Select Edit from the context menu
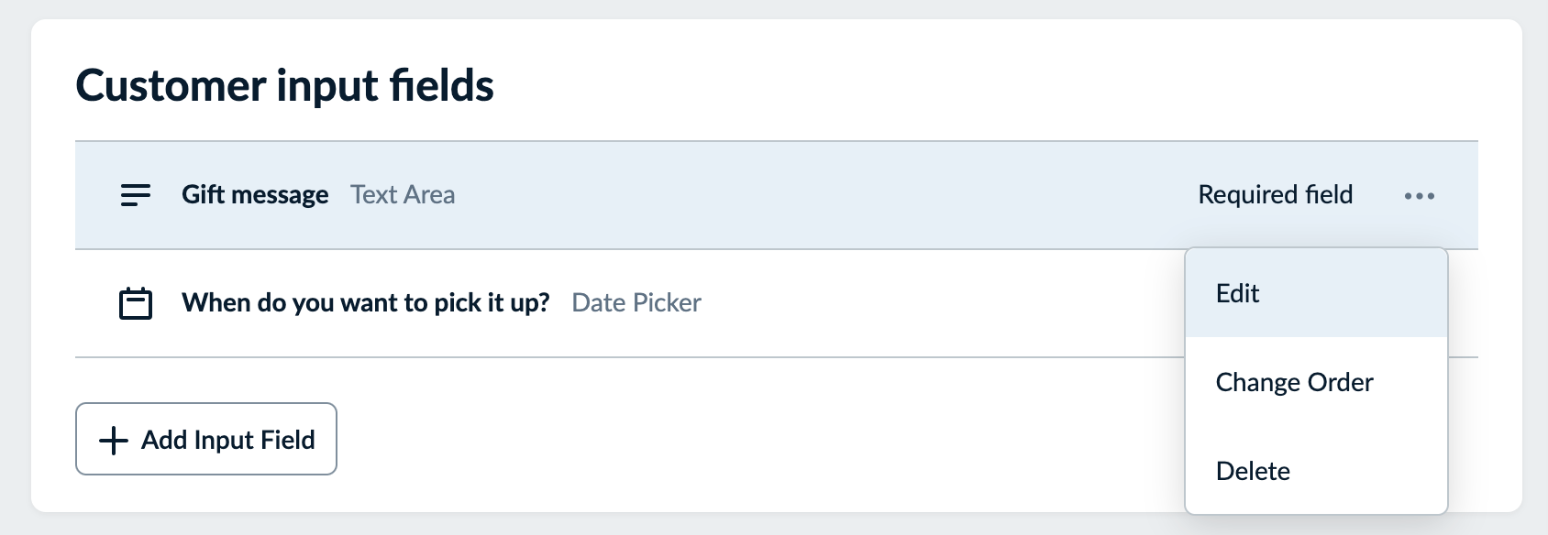1548x535 pixels. click(1238, 292)
